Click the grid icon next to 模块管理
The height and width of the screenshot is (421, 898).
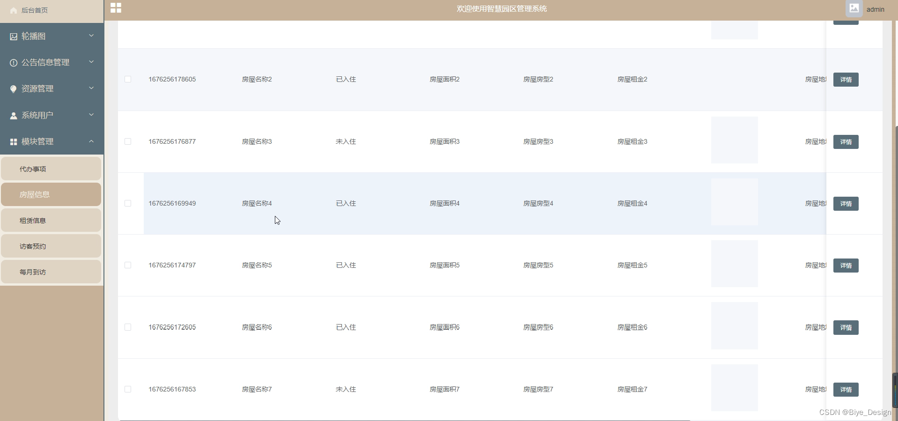pyautogui.click(x=14, y=141)
